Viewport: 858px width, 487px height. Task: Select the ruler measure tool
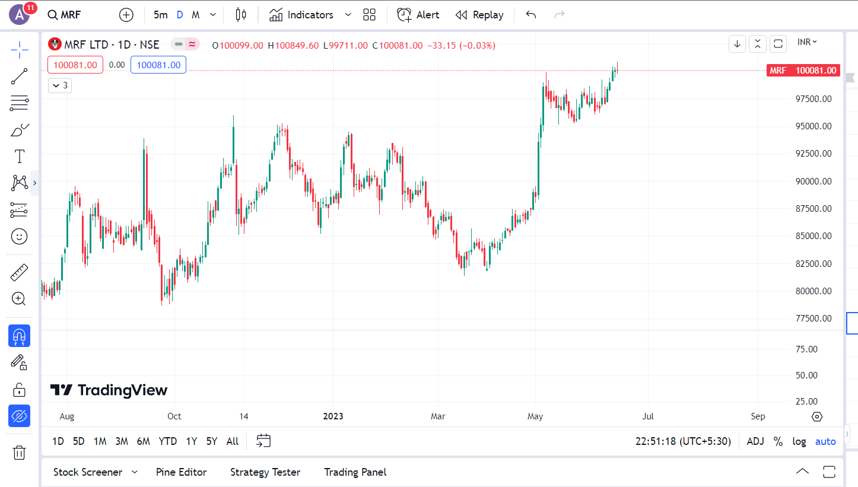tap(20, 273)
